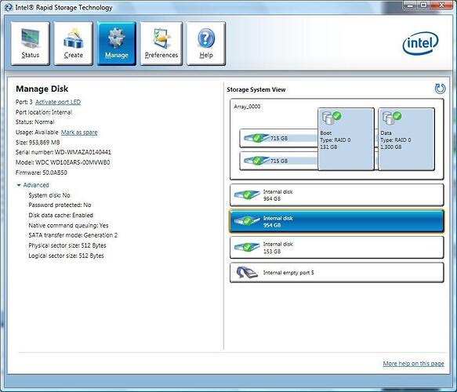Click the Boot volume disk icon
The height and width of the screenshot is (392, 457).
[x=332, y=118]
